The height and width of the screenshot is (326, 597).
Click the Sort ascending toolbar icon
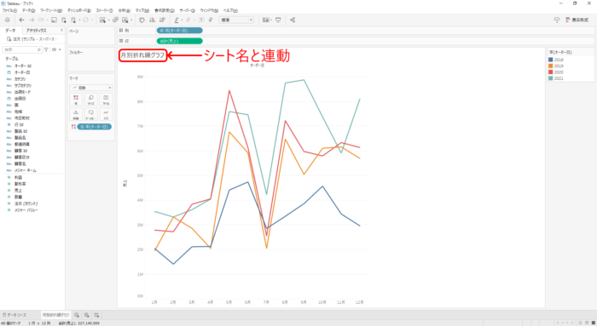pyautogui.click(x=153, y=20)
